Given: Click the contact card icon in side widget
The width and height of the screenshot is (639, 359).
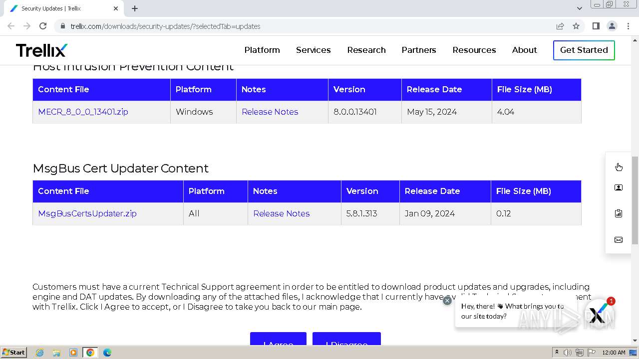Looking at the screenshot, I should click(619, 188).
